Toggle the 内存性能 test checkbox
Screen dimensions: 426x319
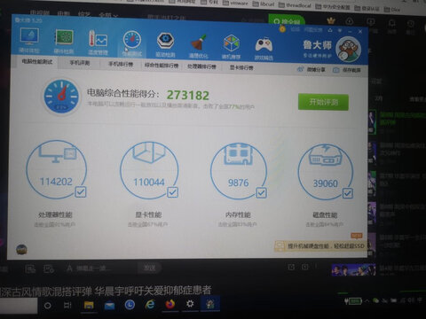[261, 193]
